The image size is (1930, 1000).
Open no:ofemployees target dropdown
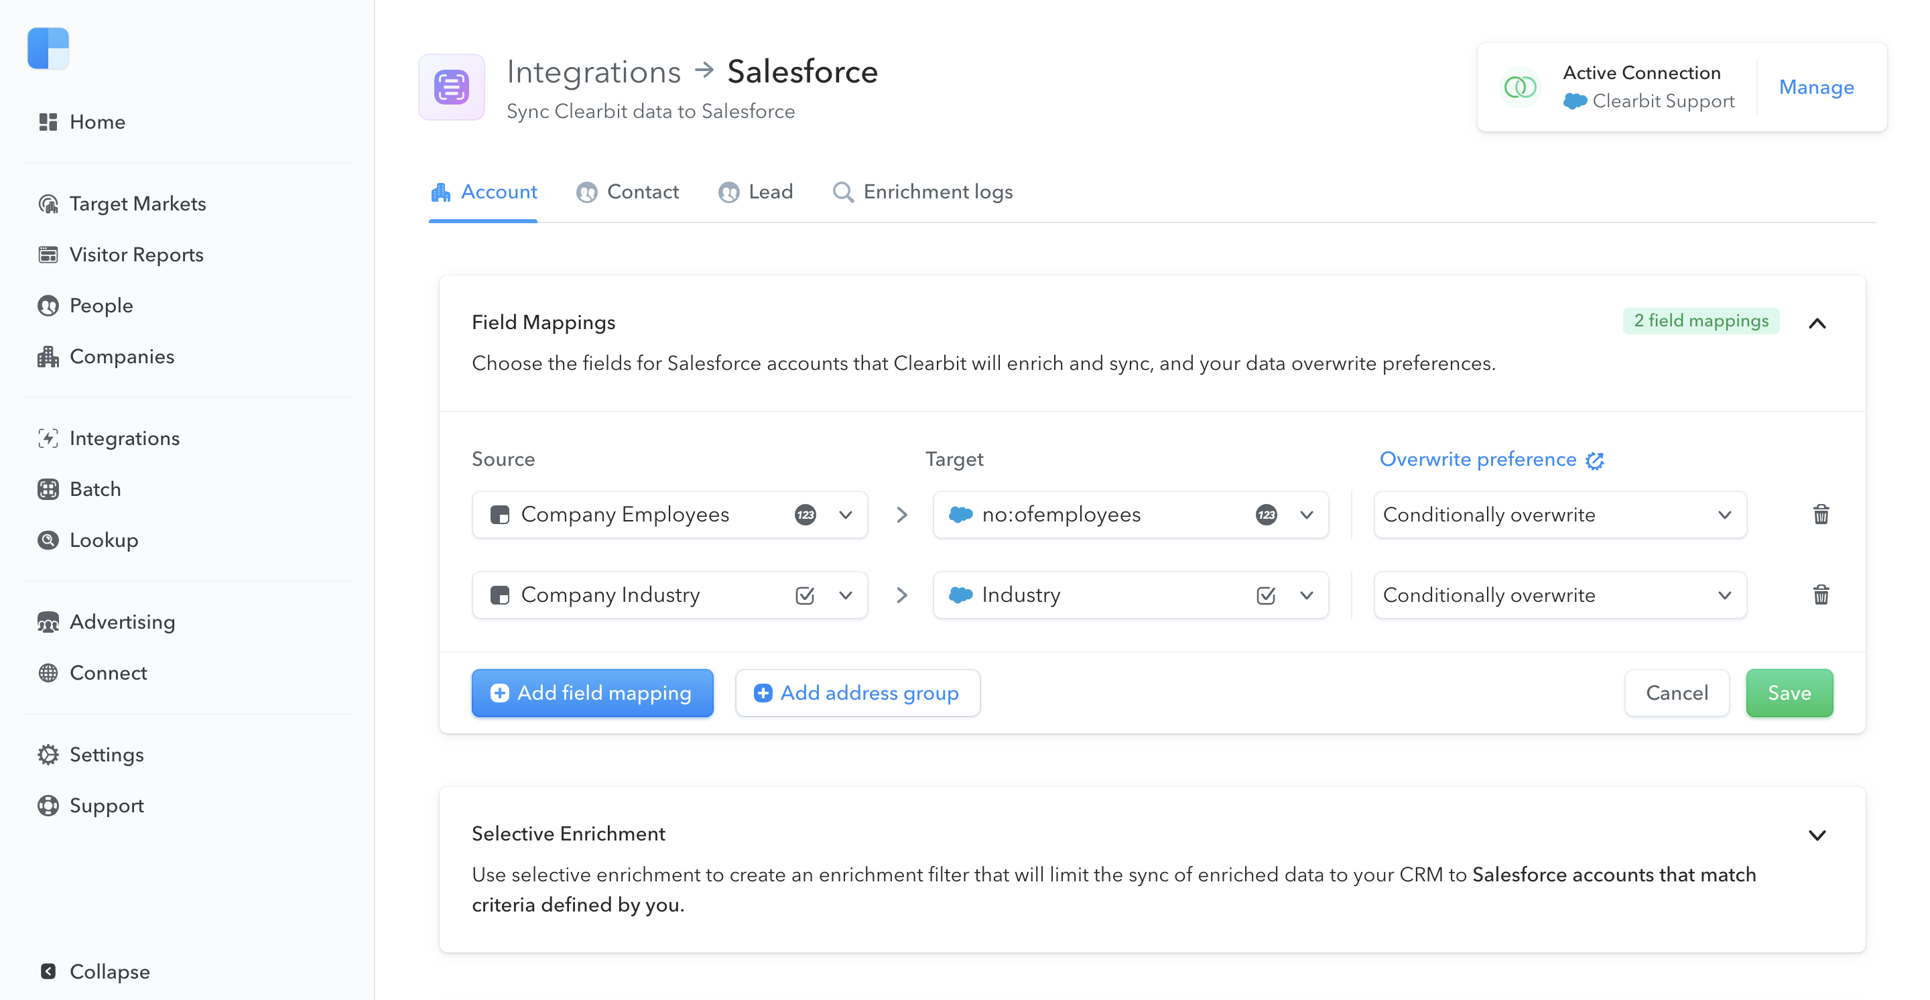[x=1131, y=515]
